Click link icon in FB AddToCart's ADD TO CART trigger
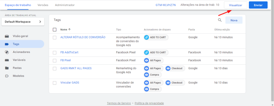Viewport: 274px width, 106px height. pyautogui.click(x=147, y=52)
